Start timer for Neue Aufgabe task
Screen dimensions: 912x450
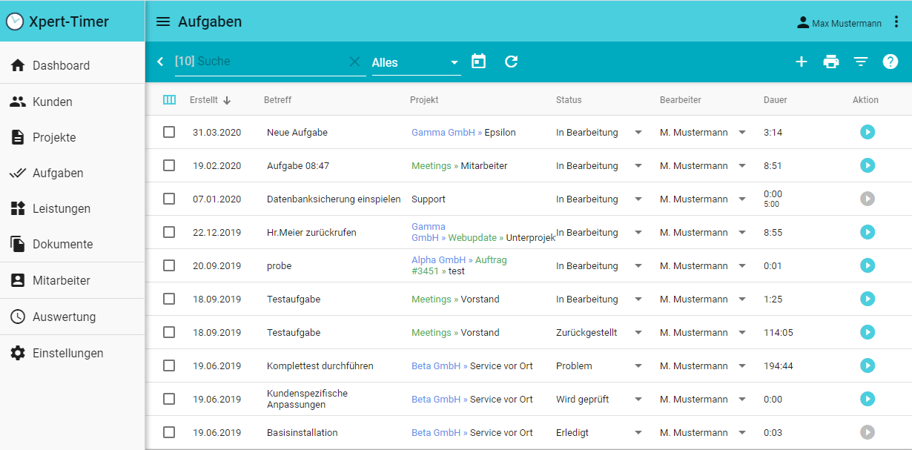click(x=868, y=132)
